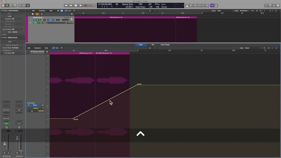Switch to Track tab in audio editor
This screenshot has height=158, width=281.
coord(140,45)
